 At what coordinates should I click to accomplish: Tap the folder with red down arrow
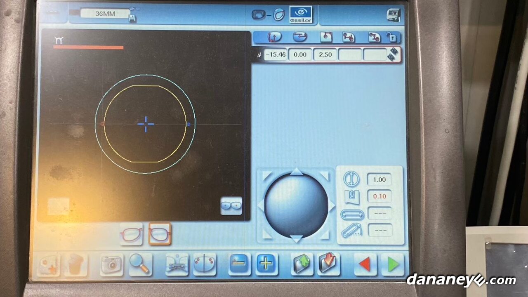(329, 264)
